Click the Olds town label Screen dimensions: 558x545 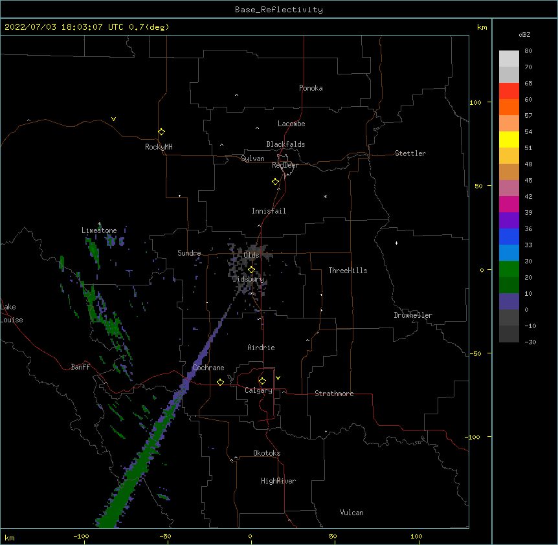(x=251, y=255)
